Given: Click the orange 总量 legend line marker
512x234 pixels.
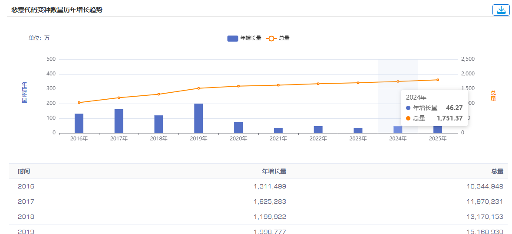Looking at the screenshot, I should pyautogui.click(x=271, y=39).
